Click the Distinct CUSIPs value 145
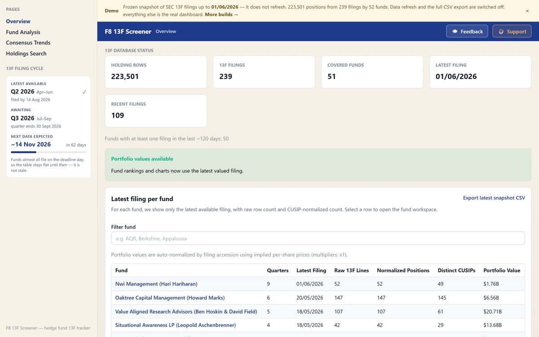 tap(442, 297)
